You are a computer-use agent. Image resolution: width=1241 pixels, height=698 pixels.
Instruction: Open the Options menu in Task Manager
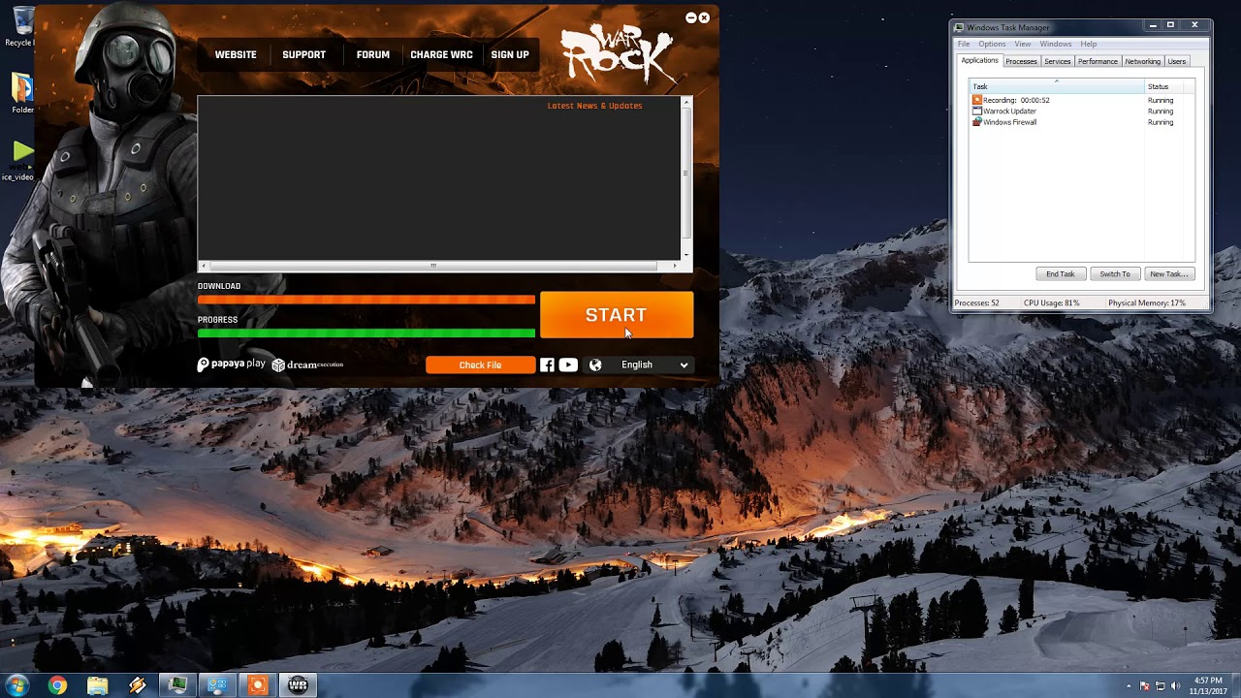[x=992, y=44]
